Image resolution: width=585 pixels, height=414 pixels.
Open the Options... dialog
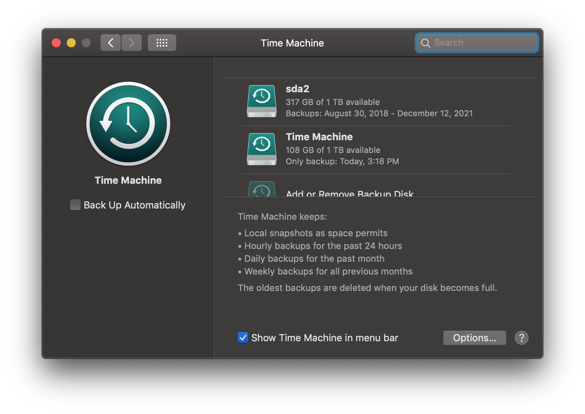(x=474, y=338)
